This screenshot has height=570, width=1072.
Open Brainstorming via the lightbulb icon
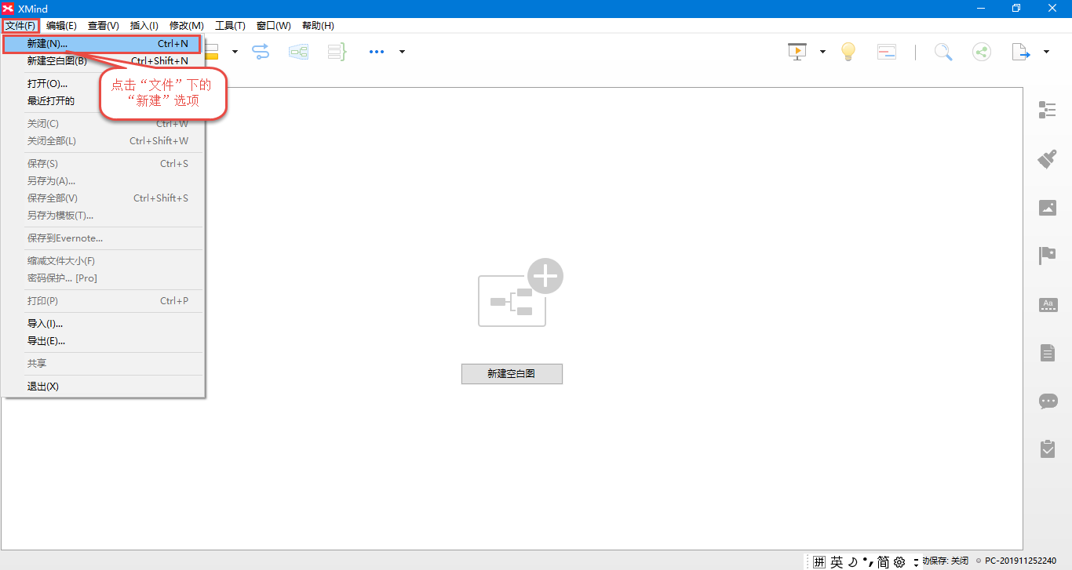click(848, 52)
